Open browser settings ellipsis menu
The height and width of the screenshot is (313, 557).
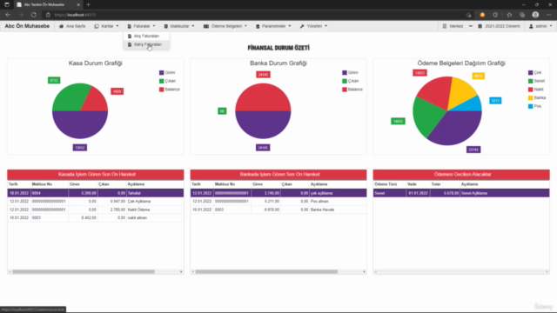[549, 15]
